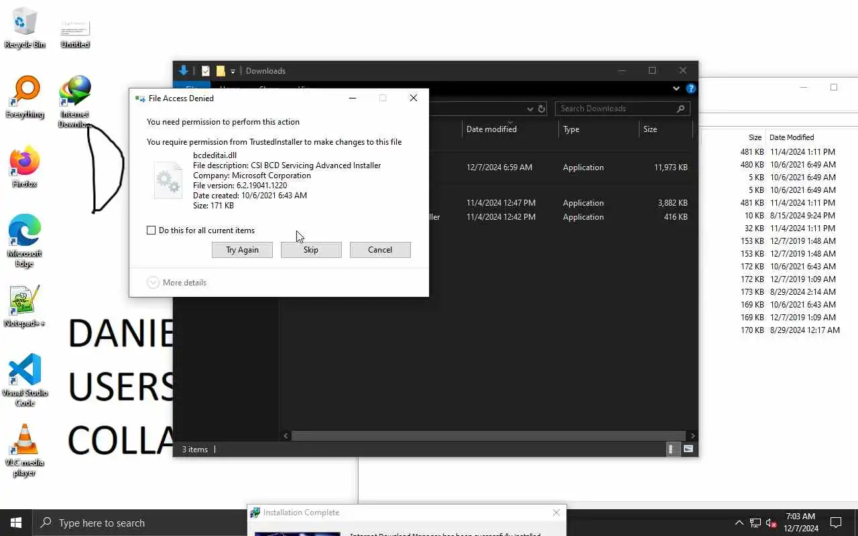
Task: Click Size header in the background window
Action: 755,137
